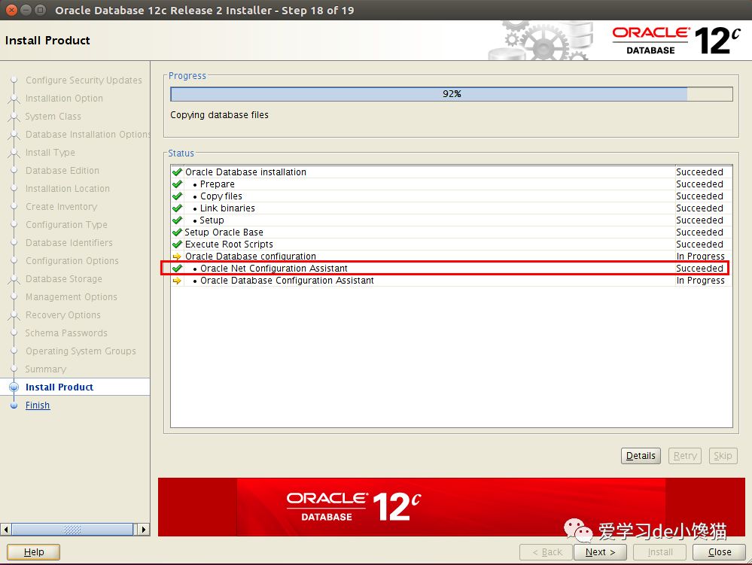This screenshot has width=752, height=565.
Task: Select Installation Location step
Action: pos(67,188)
